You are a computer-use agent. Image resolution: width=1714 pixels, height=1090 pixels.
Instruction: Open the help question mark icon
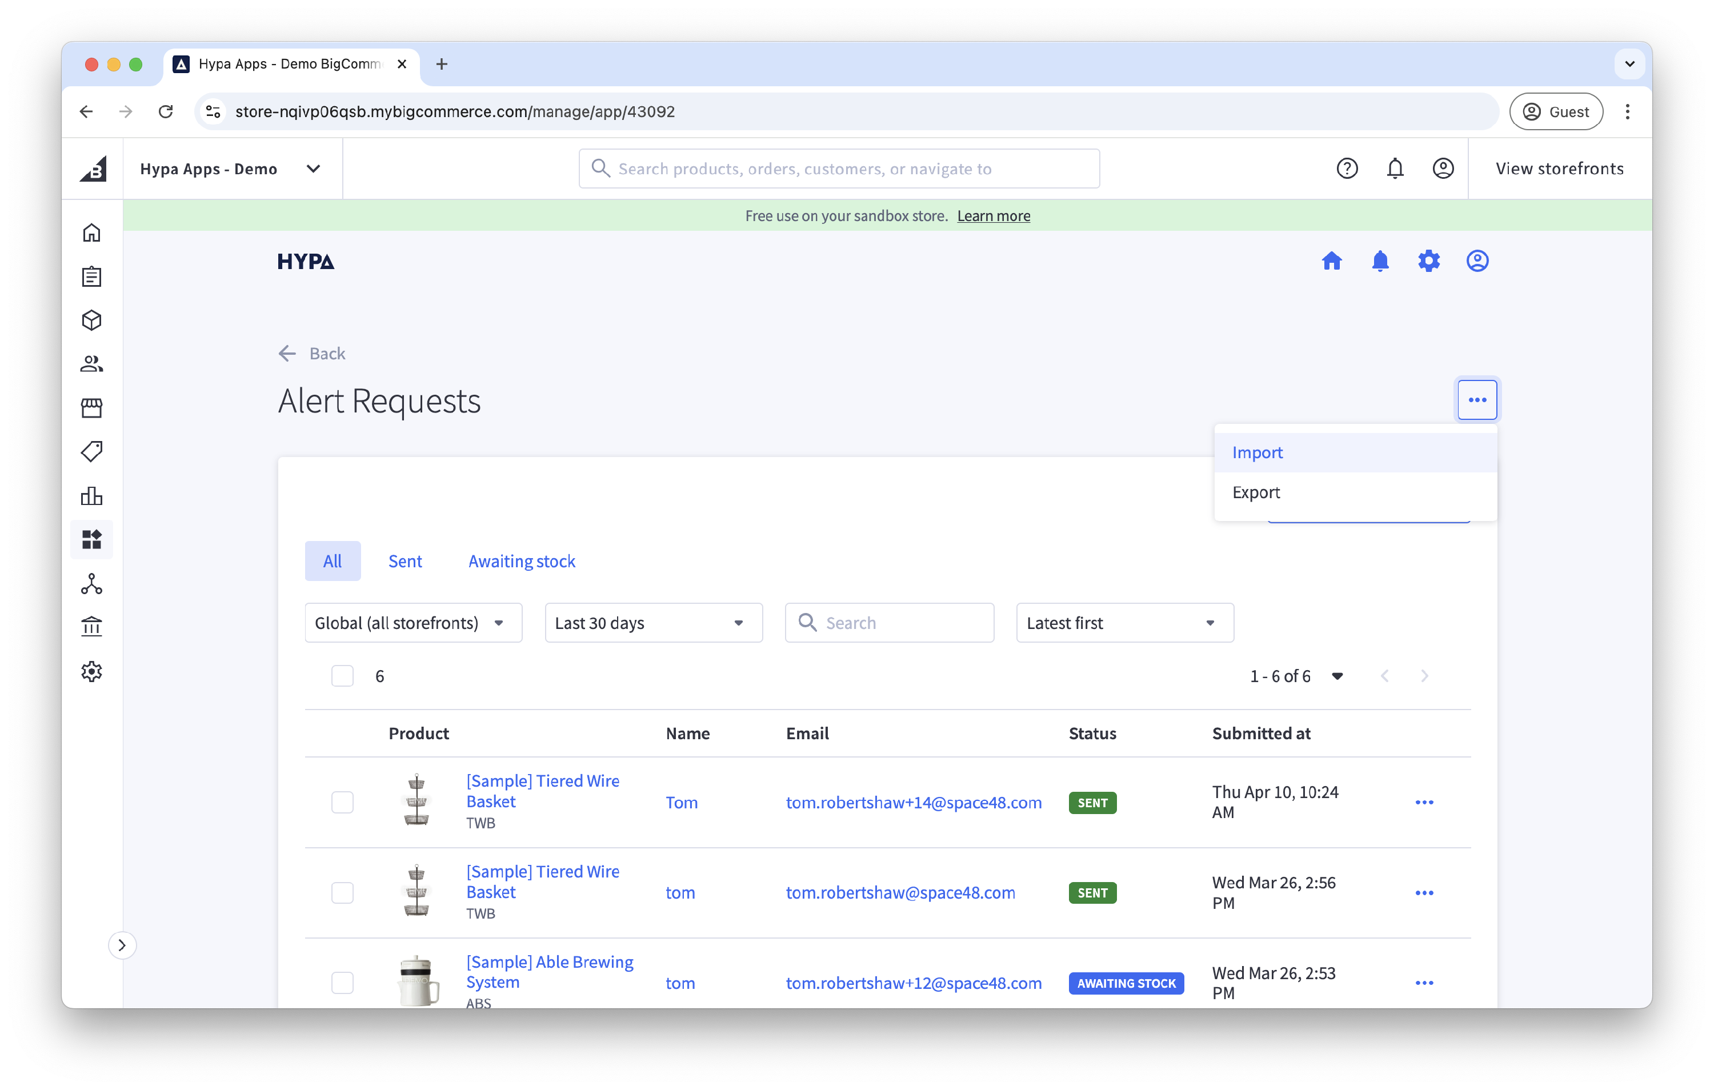tap(1347, 169)
